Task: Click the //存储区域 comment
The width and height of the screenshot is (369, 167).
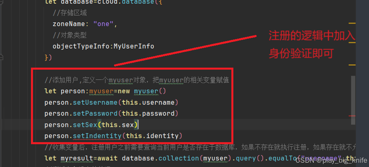Action: (x=70, y=13)
